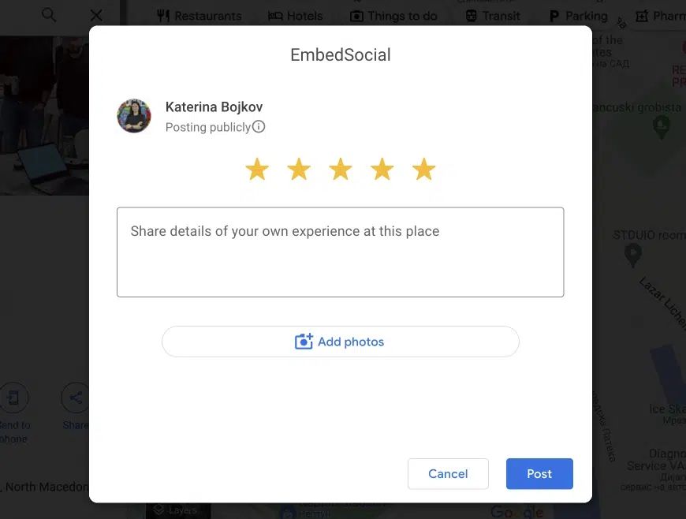
Task: Cancel the review dialog
Action: tap(448, 473)
